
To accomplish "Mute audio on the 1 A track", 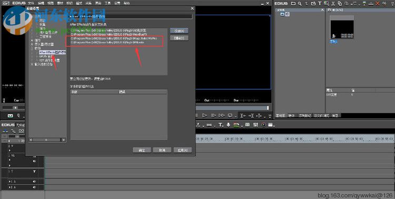I will [x=35, y=182].
